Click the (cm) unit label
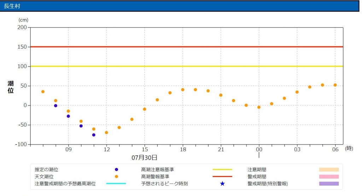 pos(23,20)
